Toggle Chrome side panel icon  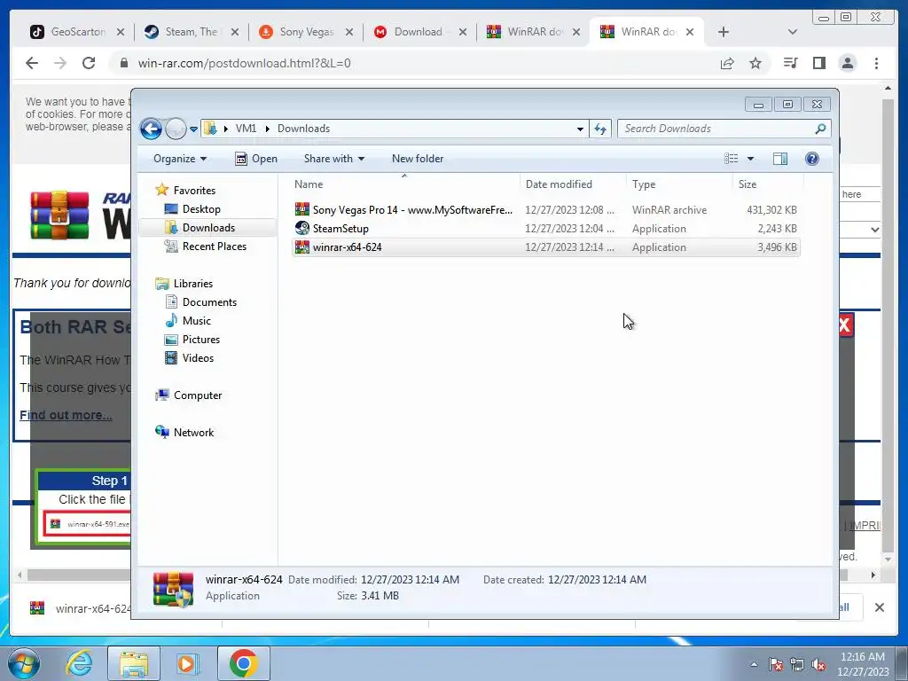click(x=818, y=63)
